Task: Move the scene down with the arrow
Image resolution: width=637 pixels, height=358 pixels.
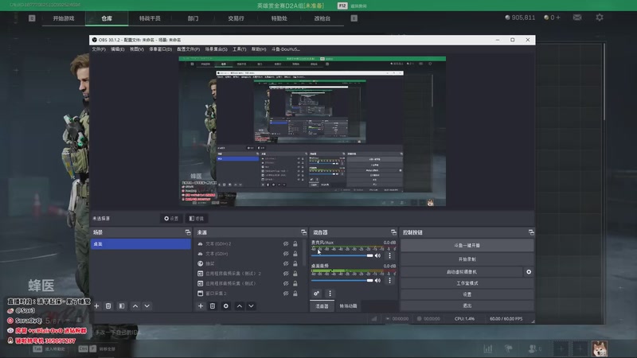Action: pos(147,306)
